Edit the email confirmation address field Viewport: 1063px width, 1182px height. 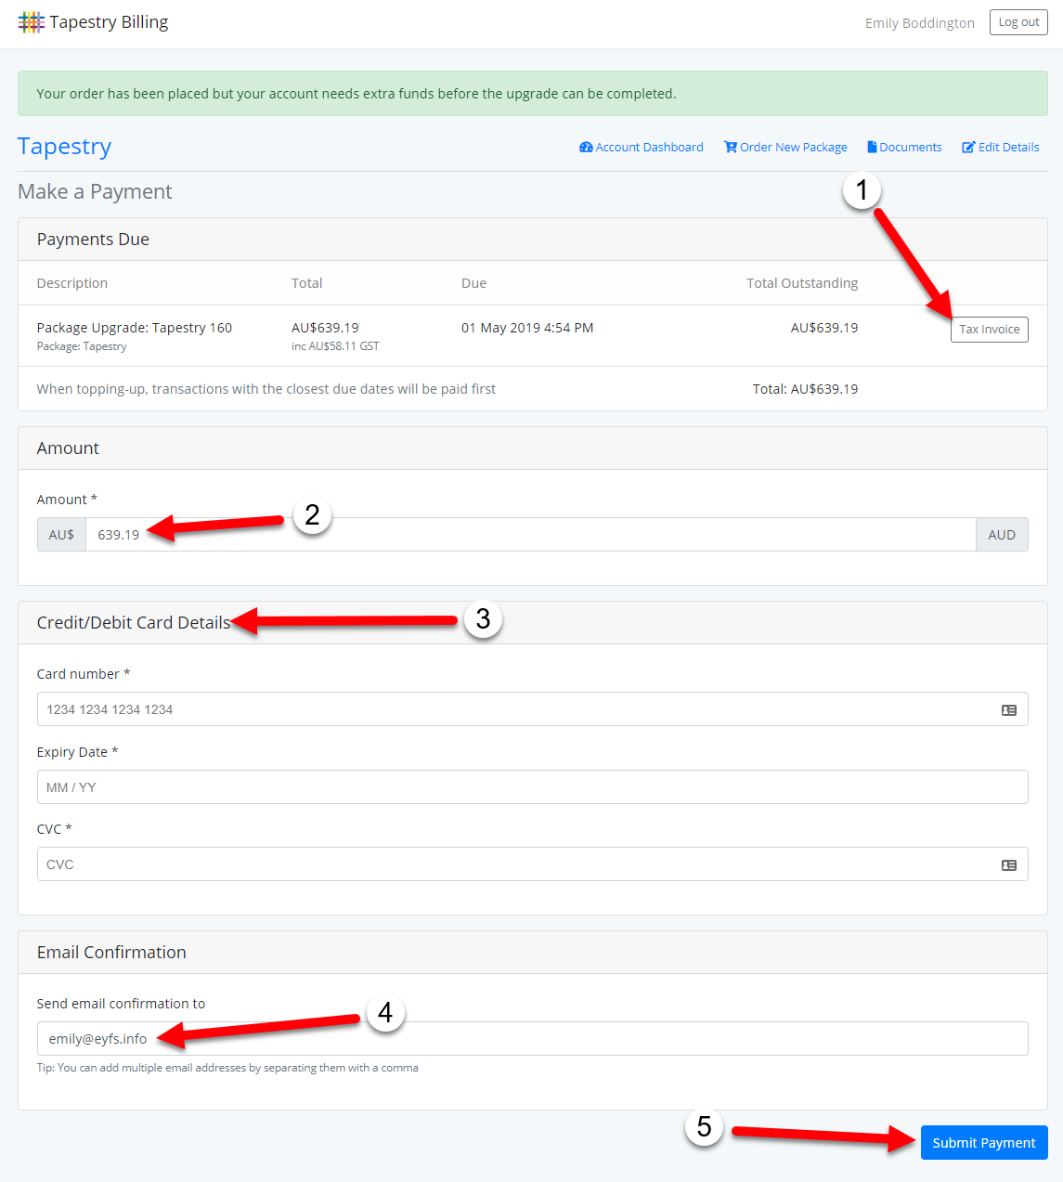coord(532,1039)
